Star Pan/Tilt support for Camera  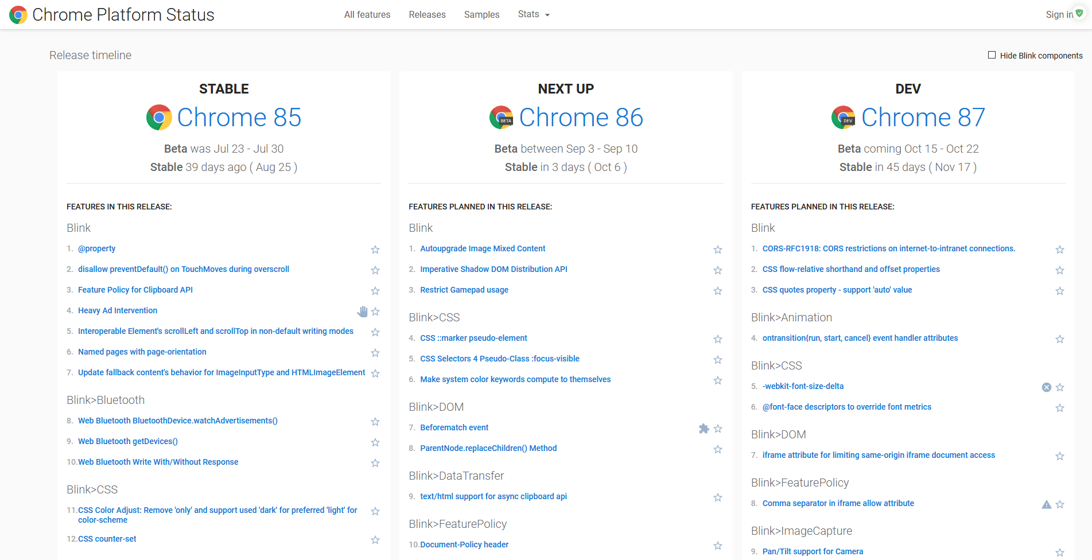coord(1060,553)
